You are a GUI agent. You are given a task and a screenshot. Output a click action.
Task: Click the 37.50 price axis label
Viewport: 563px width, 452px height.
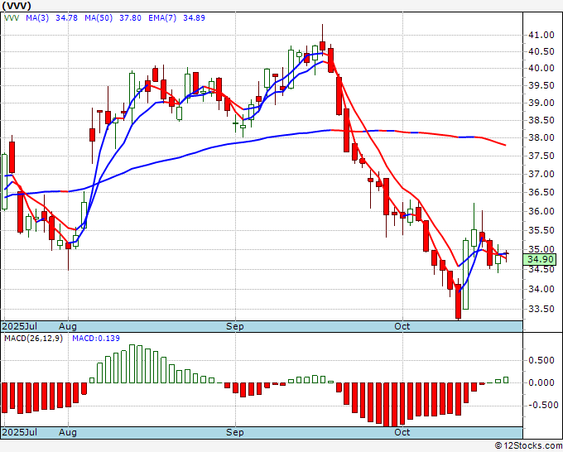(541, 156)
